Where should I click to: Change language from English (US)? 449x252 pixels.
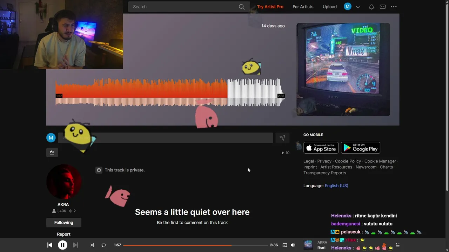click(x=336, y=186)
